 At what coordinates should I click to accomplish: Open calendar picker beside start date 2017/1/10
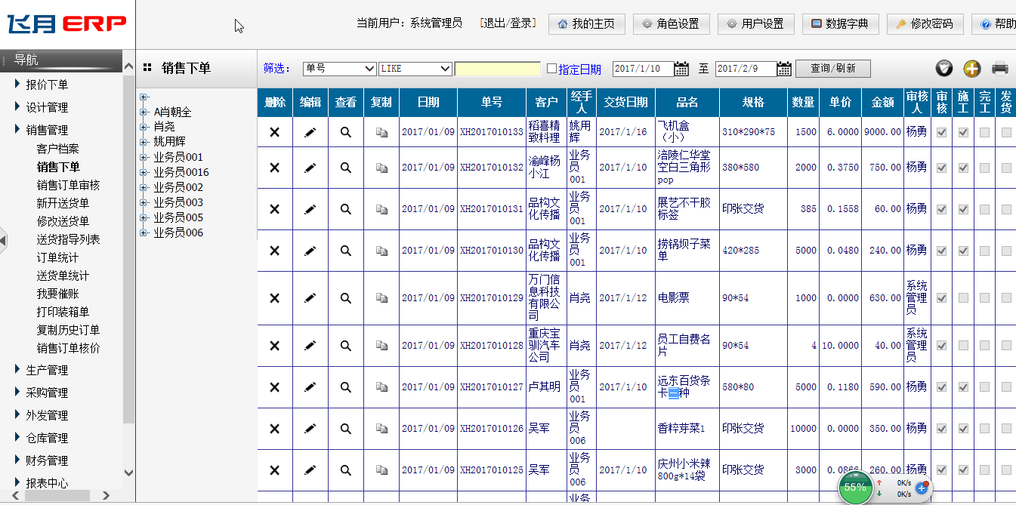pos(681,69)
